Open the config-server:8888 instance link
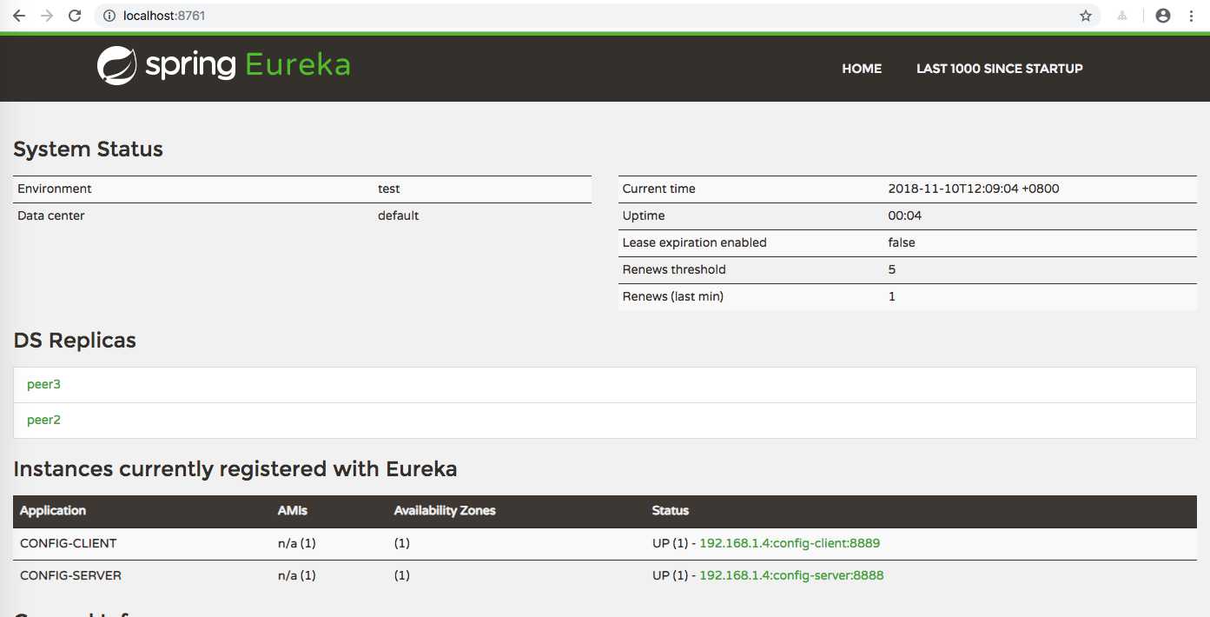 pos(791,575)
